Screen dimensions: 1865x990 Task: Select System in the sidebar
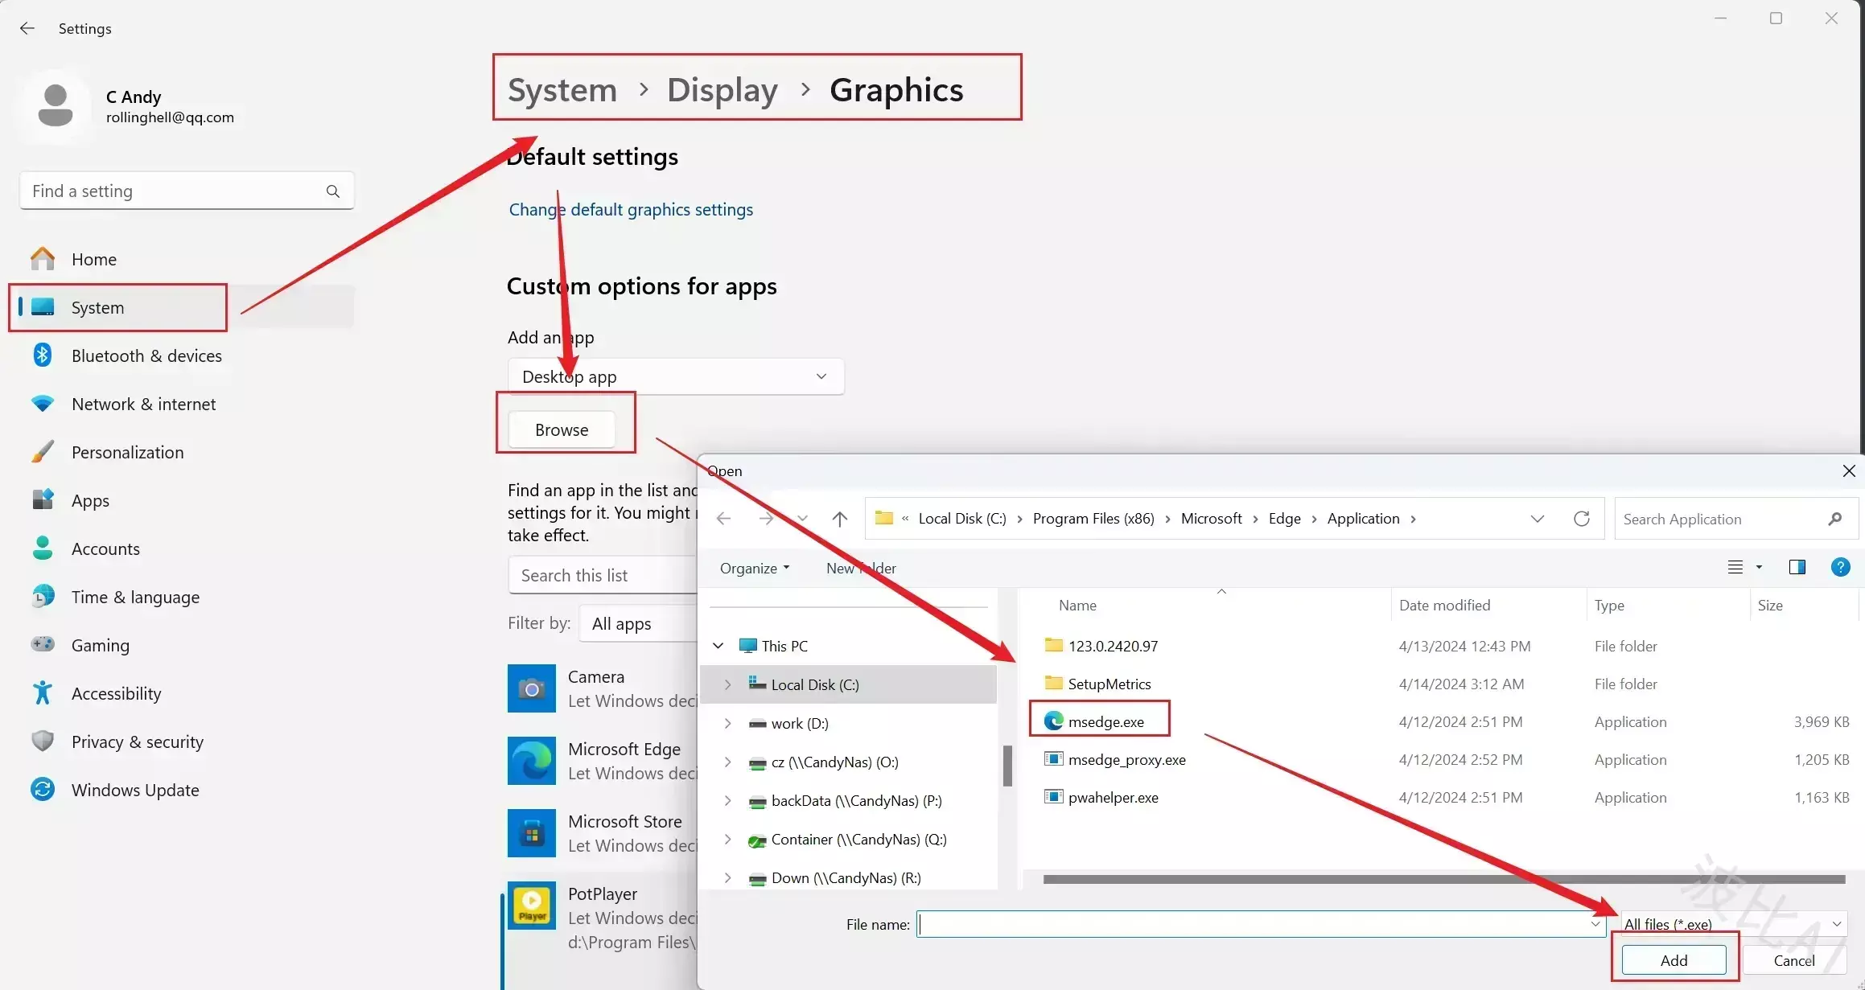tap(187, 307)
